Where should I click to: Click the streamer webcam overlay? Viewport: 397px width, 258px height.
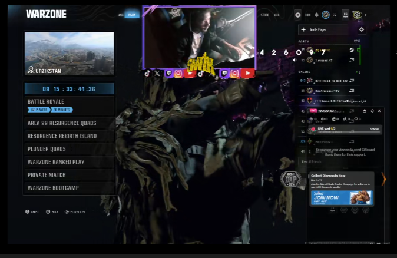click(200, 38)
